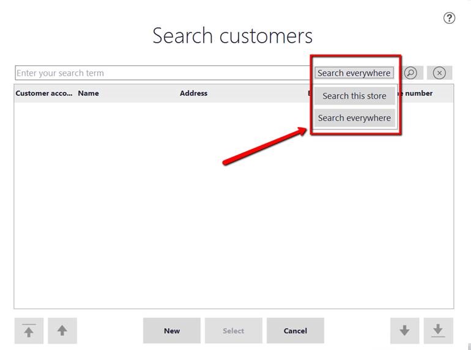Sort by the phone number column header
This screenshot has width=471, height=350.
pos(418,93)
